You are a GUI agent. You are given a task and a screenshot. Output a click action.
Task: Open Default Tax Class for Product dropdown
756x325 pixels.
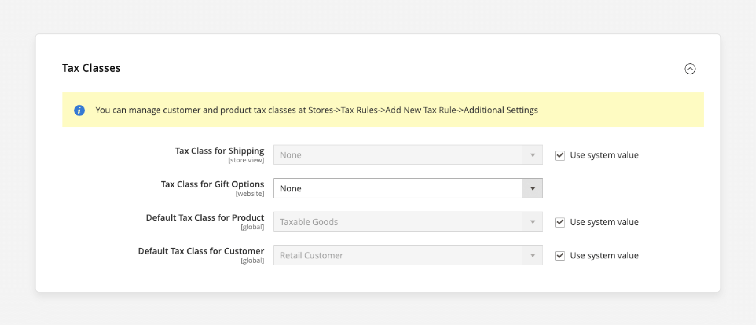tap(408, 222)
